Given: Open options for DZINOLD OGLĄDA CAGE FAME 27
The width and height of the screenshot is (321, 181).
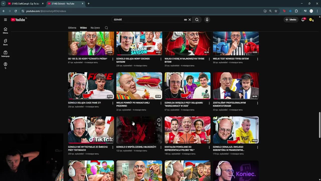Looking at the screenshot, I should 113,103.
